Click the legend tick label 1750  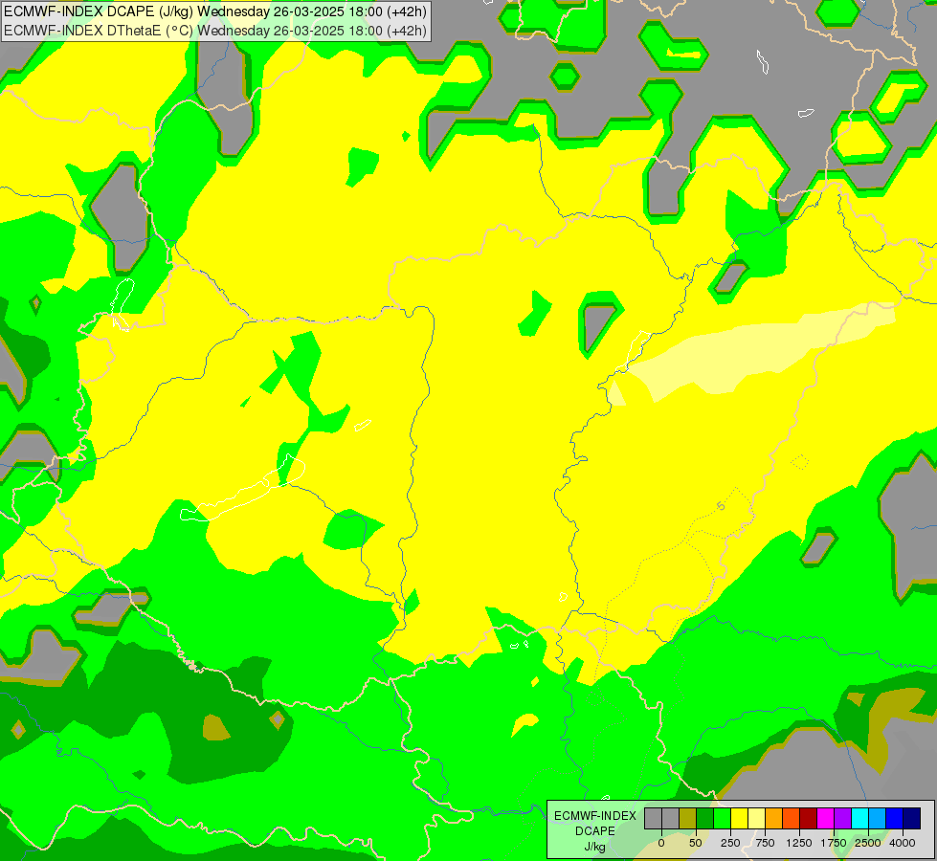click(834, 843)
